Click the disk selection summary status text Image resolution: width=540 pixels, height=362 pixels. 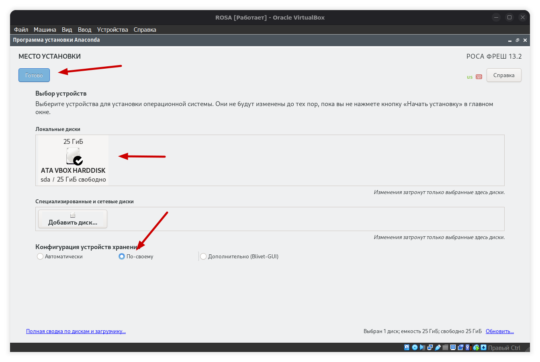click(x=423, y=331)
